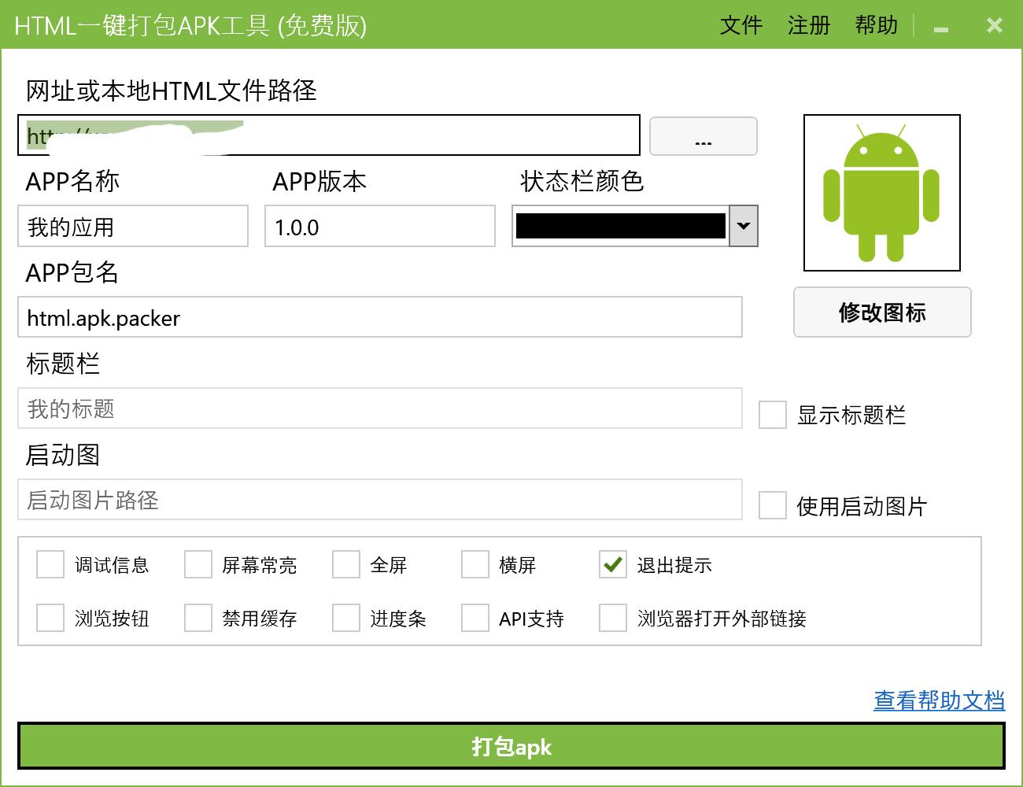Click the 打包apk button
1023x787 pixels.
(x=511, y=747)
